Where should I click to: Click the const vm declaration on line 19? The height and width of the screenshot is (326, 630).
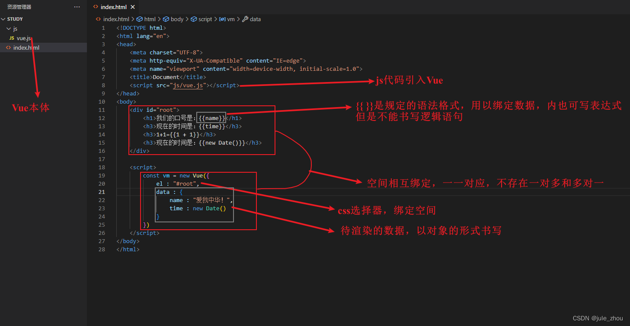pyautogui.click(x=156, y=176)
